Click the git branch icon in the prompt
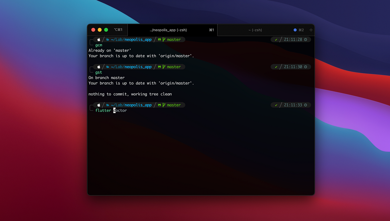The image size is (390, 221). coord(164,39)
